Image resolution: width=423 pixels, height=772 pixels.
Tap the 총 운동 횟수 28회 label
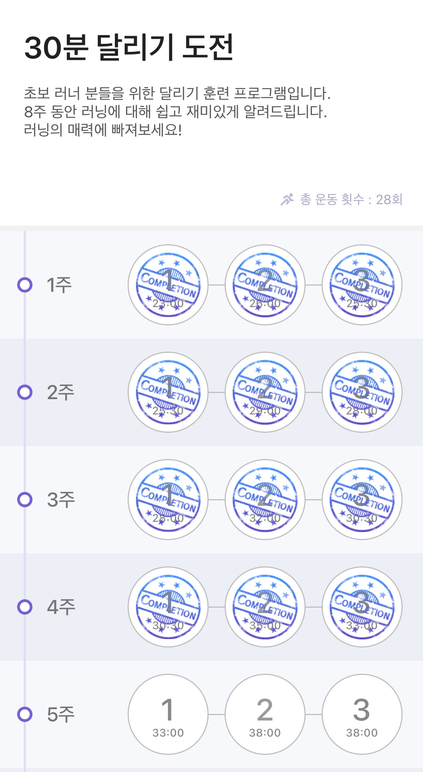coord(351,199)
